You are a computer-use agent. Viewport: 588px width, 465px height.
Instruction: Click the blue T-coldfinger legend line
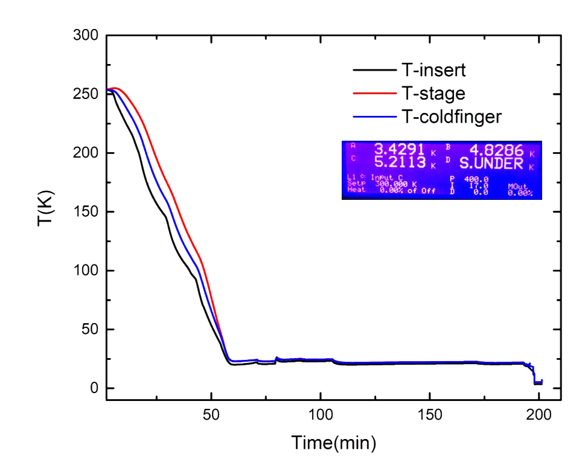375,117
